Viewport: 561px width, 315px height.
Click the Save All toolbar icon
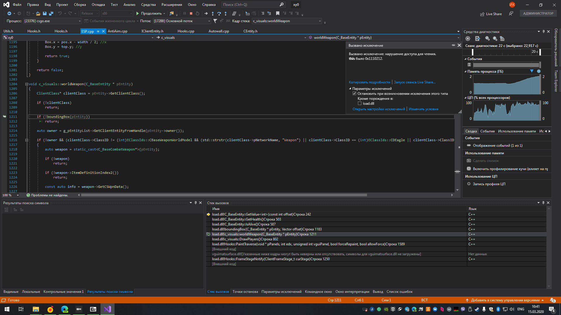[x=51, y=13]
